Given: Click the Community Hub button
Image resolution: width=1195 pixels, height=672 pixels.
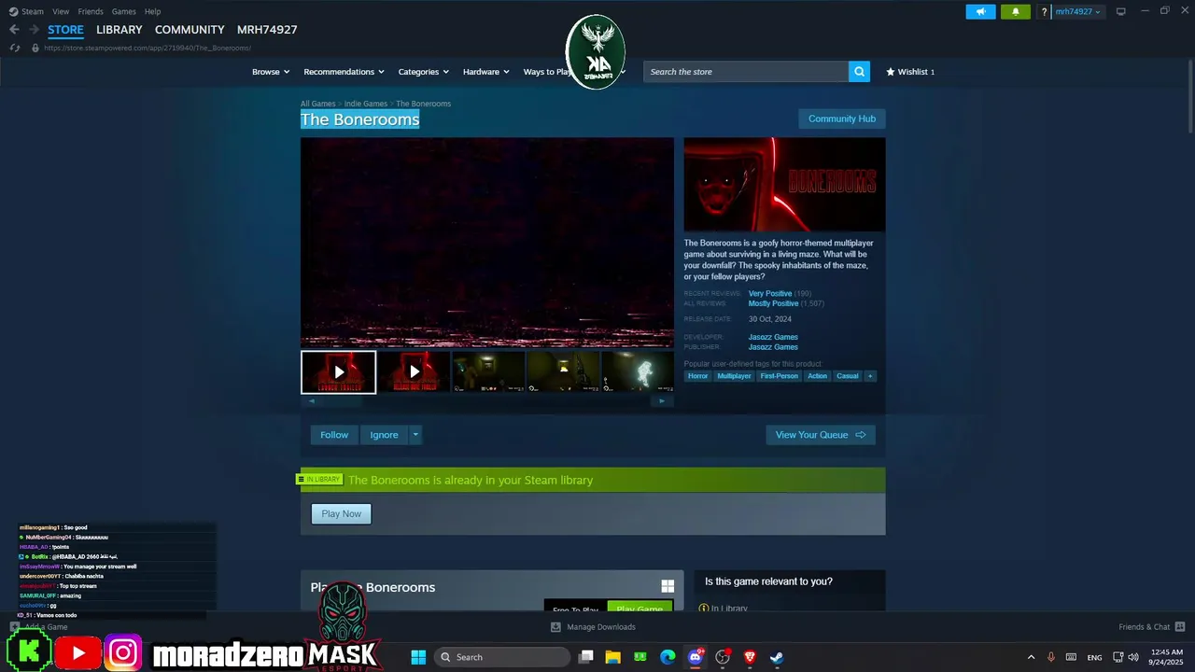Looking at the screenshot, I should (842, 119).
